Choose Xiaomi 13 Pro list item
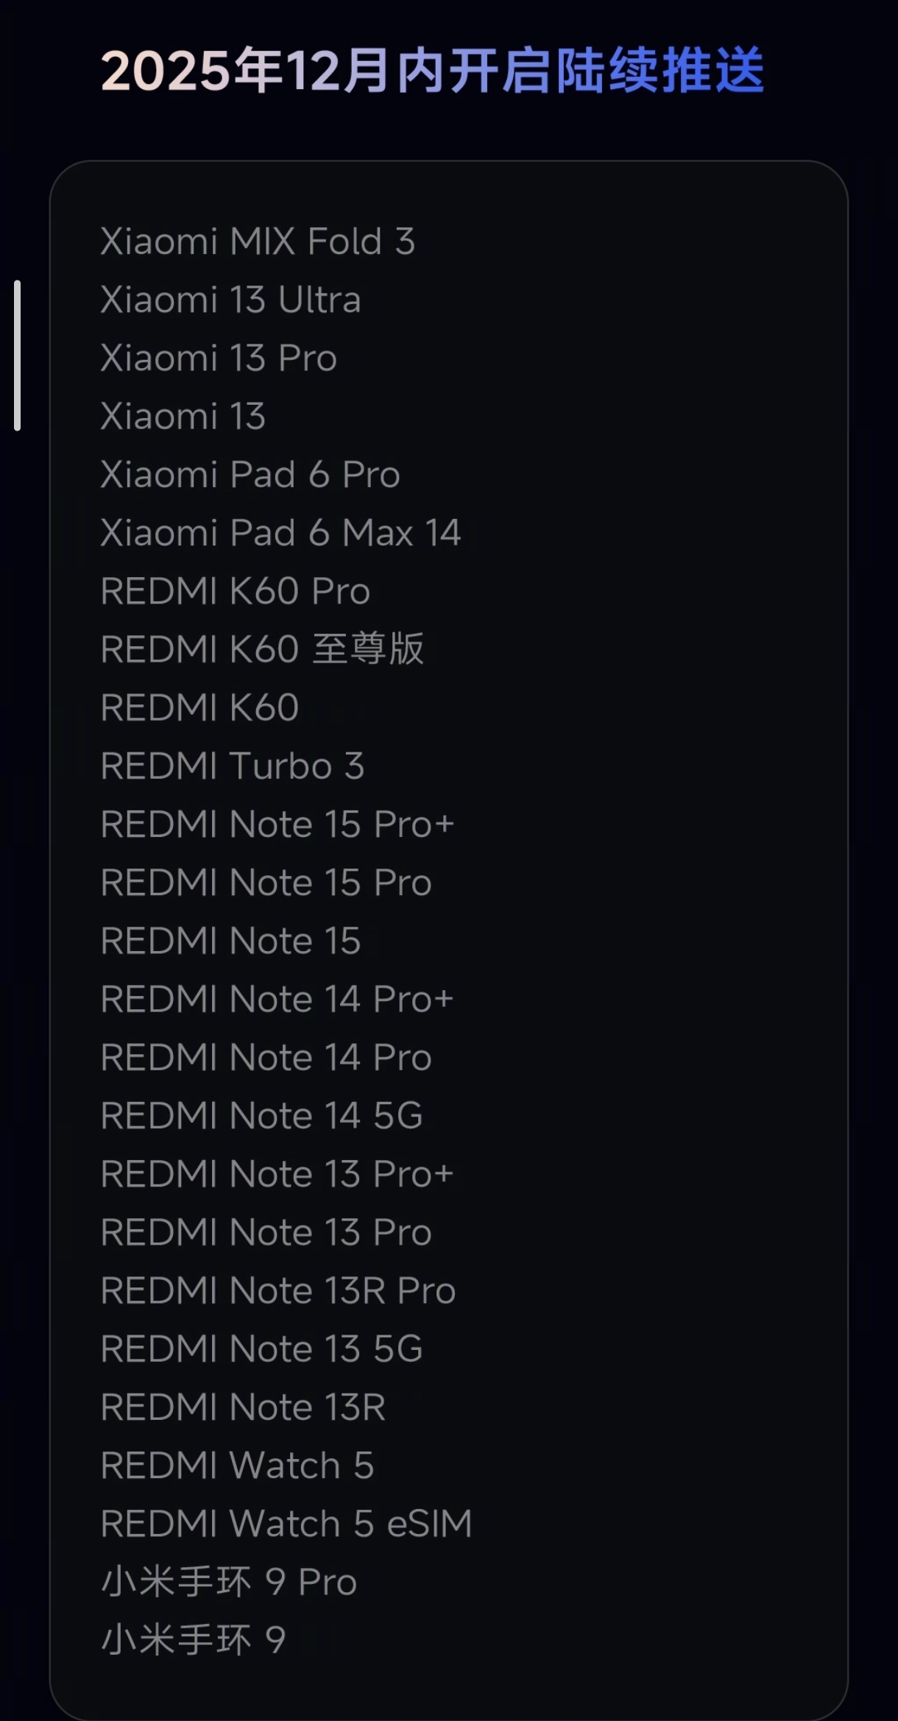898x1721 pixels. (x=219, y=358)
